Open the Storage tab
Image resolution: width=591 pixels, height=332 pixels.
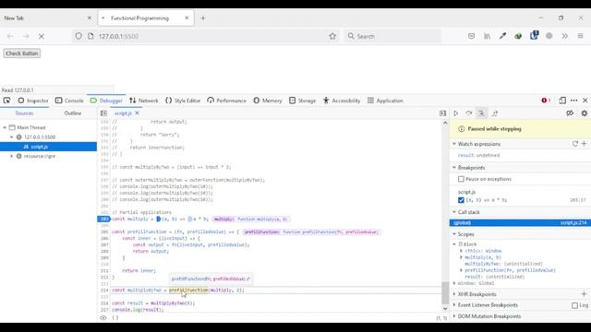(302, 101)
